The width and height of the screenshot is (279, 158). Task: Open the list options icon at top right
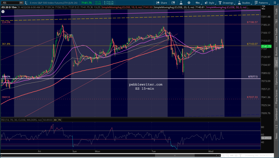275,3
